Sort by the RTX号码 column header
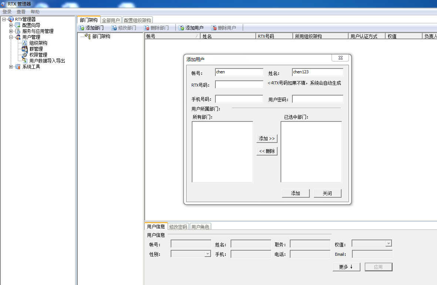Screen dimensions: 437x285 tap(274, 36)
